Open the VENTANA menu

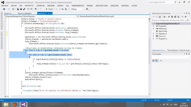tap(125, 6)
